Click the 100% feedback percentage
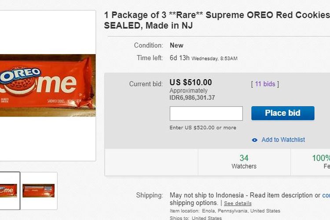Viewport: 330px width, 220px height. (320, 158)
